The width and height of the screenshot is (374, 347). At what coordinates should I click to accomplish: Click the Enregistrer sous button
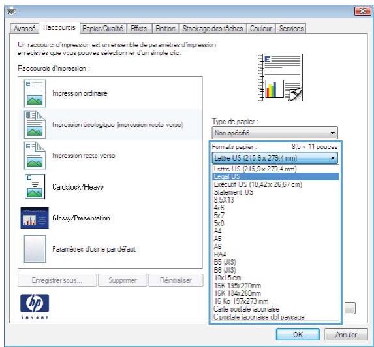[x=57, y=280]
